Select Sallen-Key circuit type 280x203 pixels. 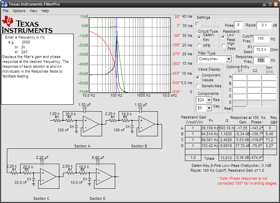click(199, 37)
